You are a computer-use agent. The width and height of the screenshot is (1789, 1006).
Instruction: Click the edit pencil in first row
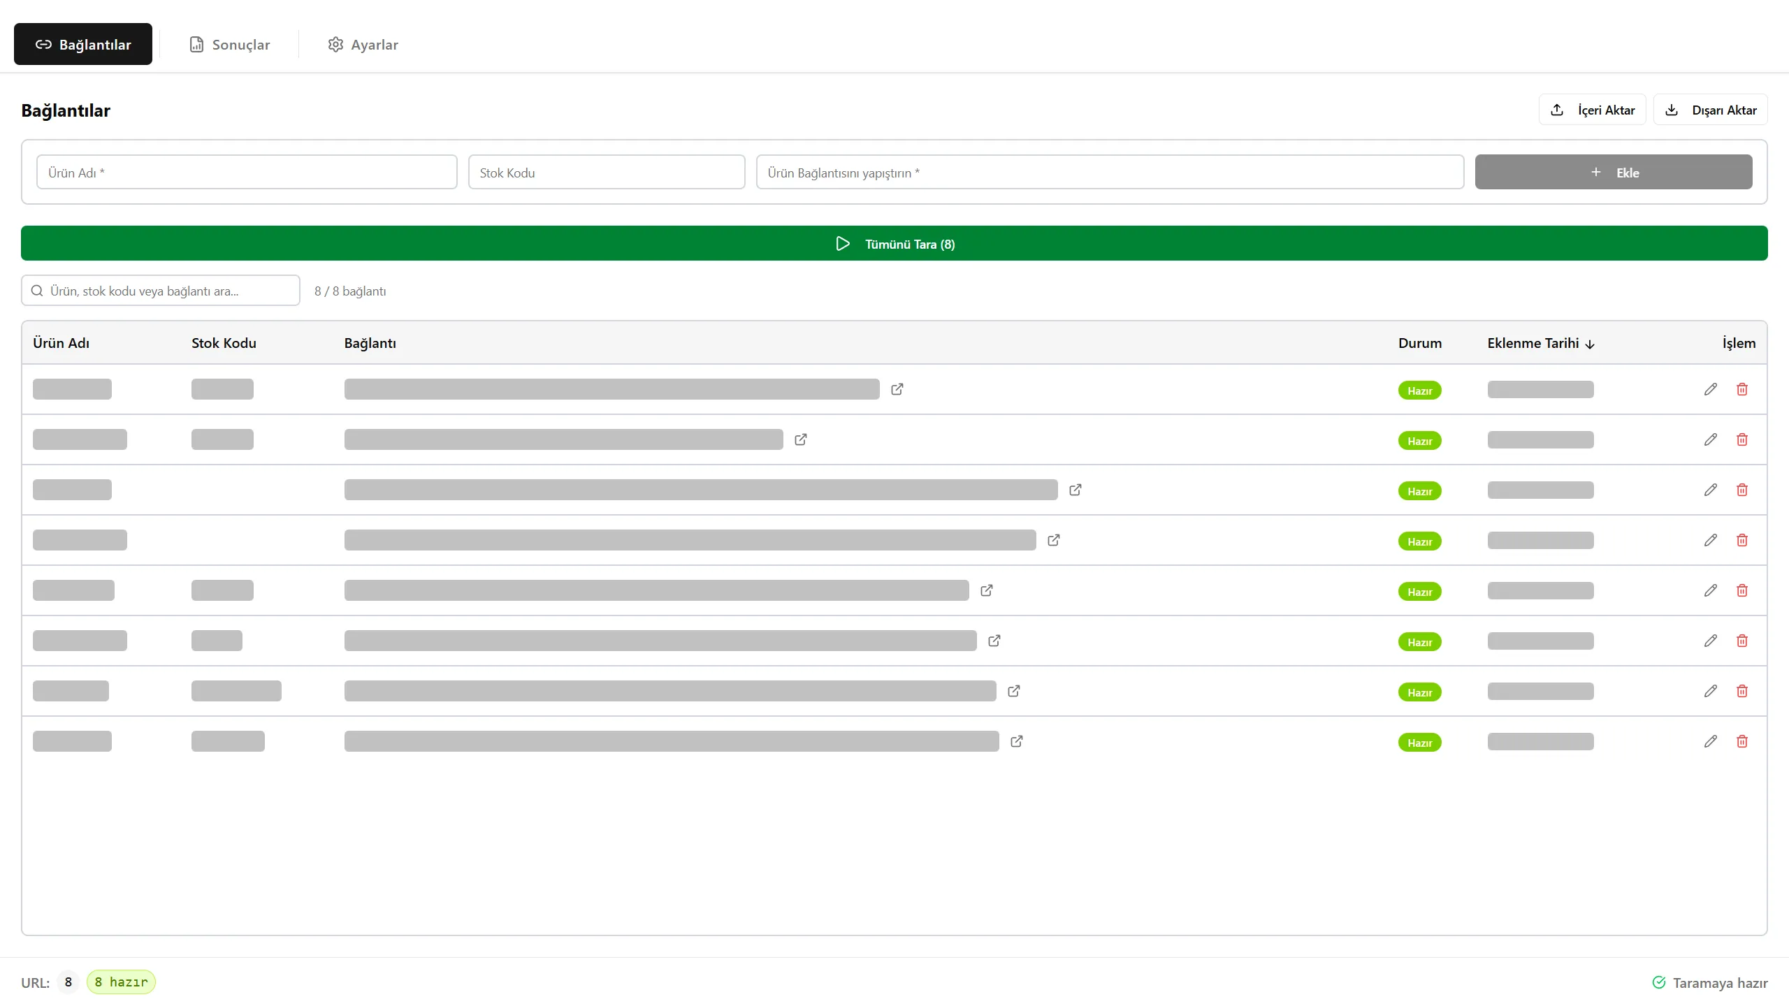click(x=1710, y=389)
